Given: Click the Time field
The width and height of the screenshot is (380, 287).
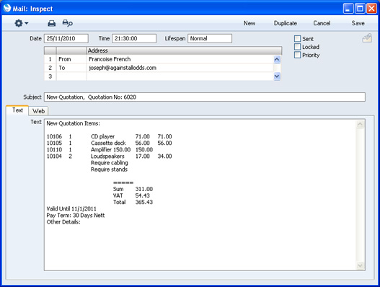Looking at the screenshot, I should (x=134, y=38).
